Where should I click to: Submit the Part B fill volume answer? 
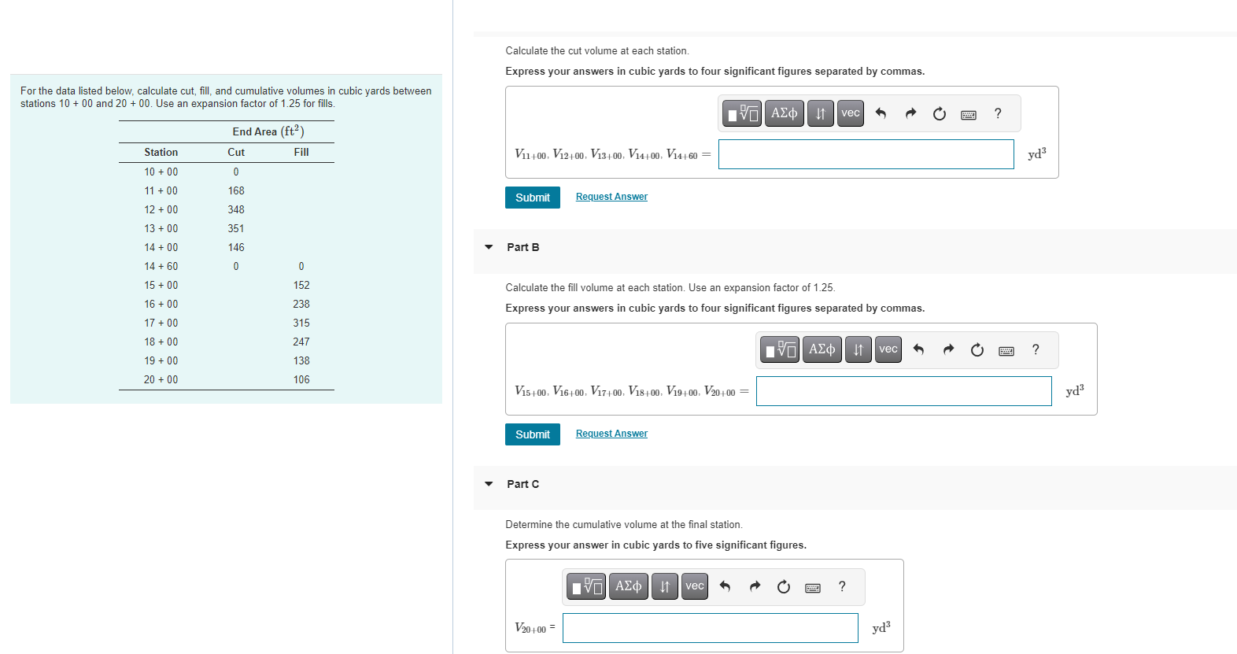(533, 434)
